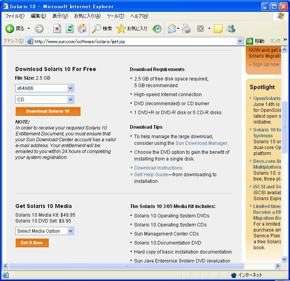This screenshot has width=290, height=281.
Task: Click the vertical scrollbar thumb
Action: (x=284, y=127)
